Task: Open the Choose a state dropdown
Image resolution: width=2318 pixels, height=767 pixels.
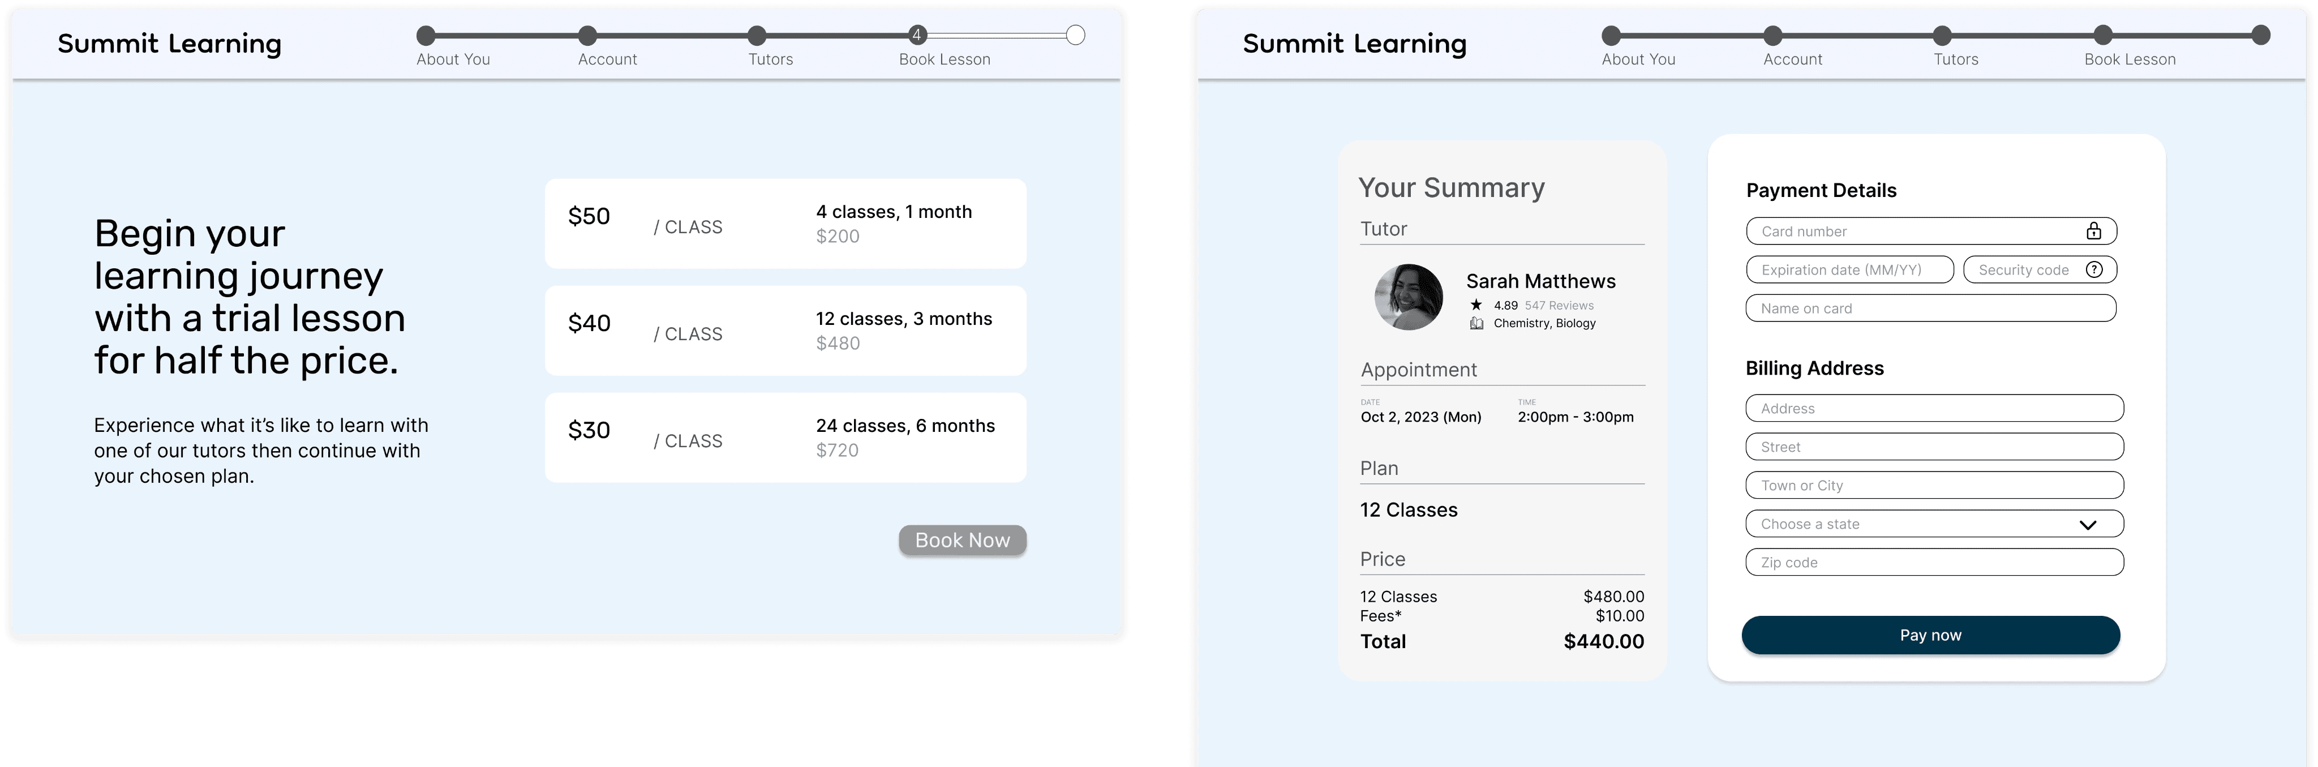Action: click(x=1935, y=524)
